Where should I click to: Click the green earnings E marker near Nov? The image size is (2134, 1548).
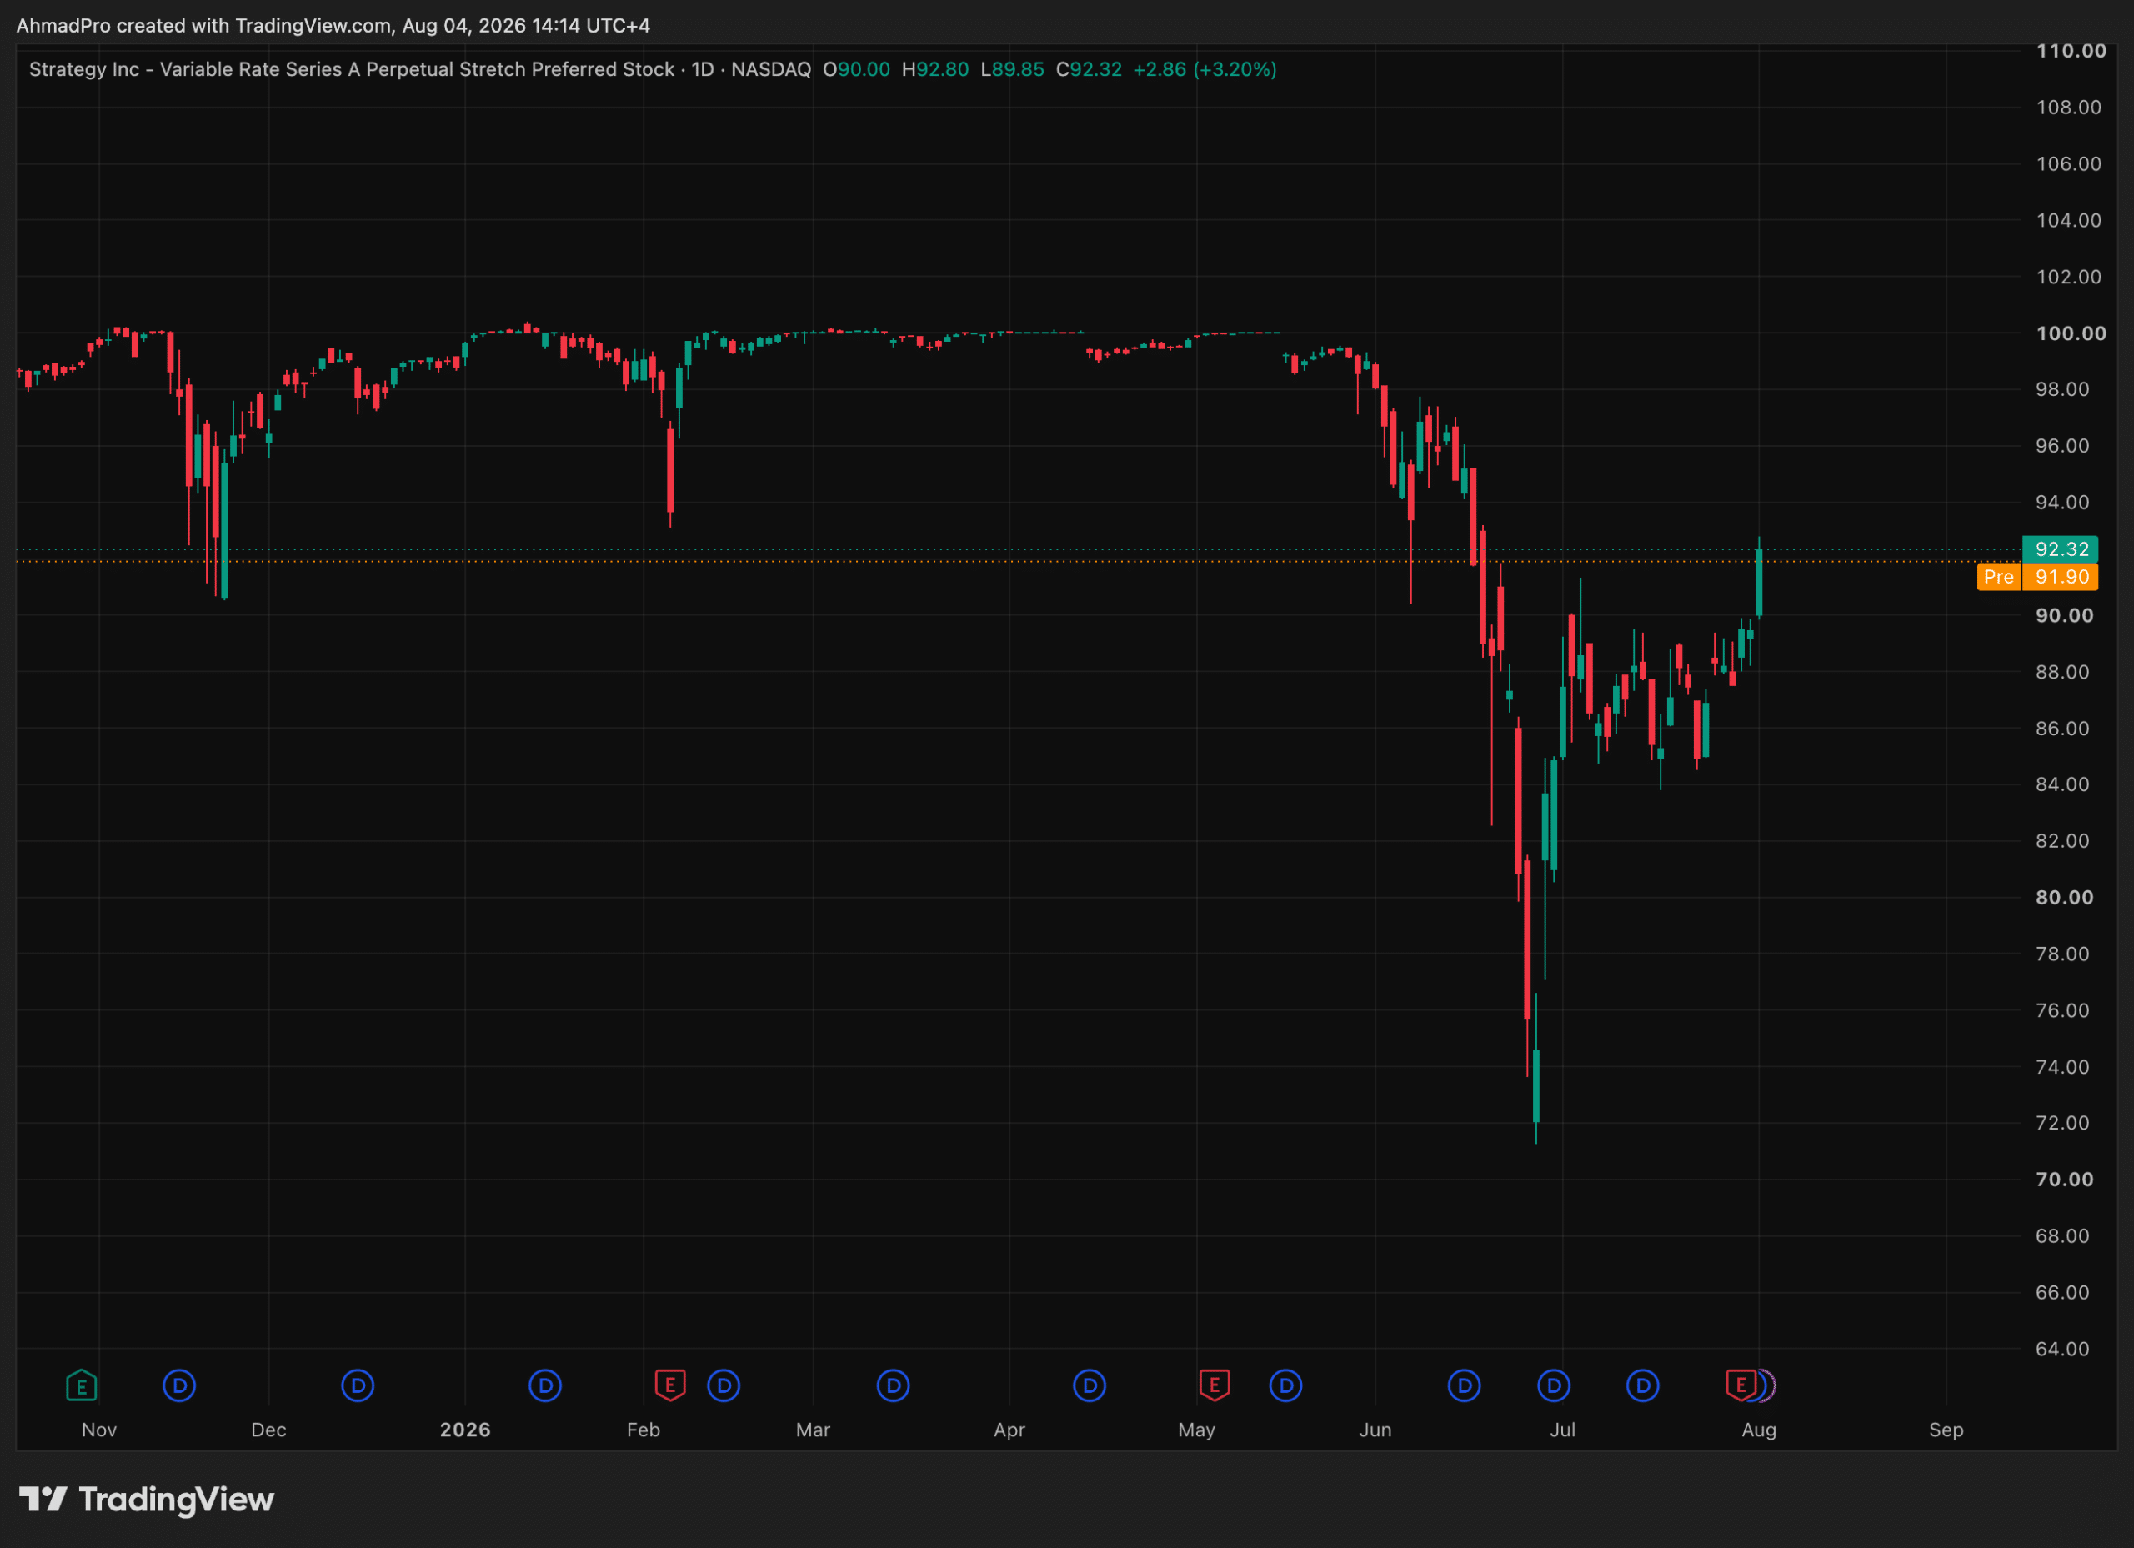[x=82, y=1385]
